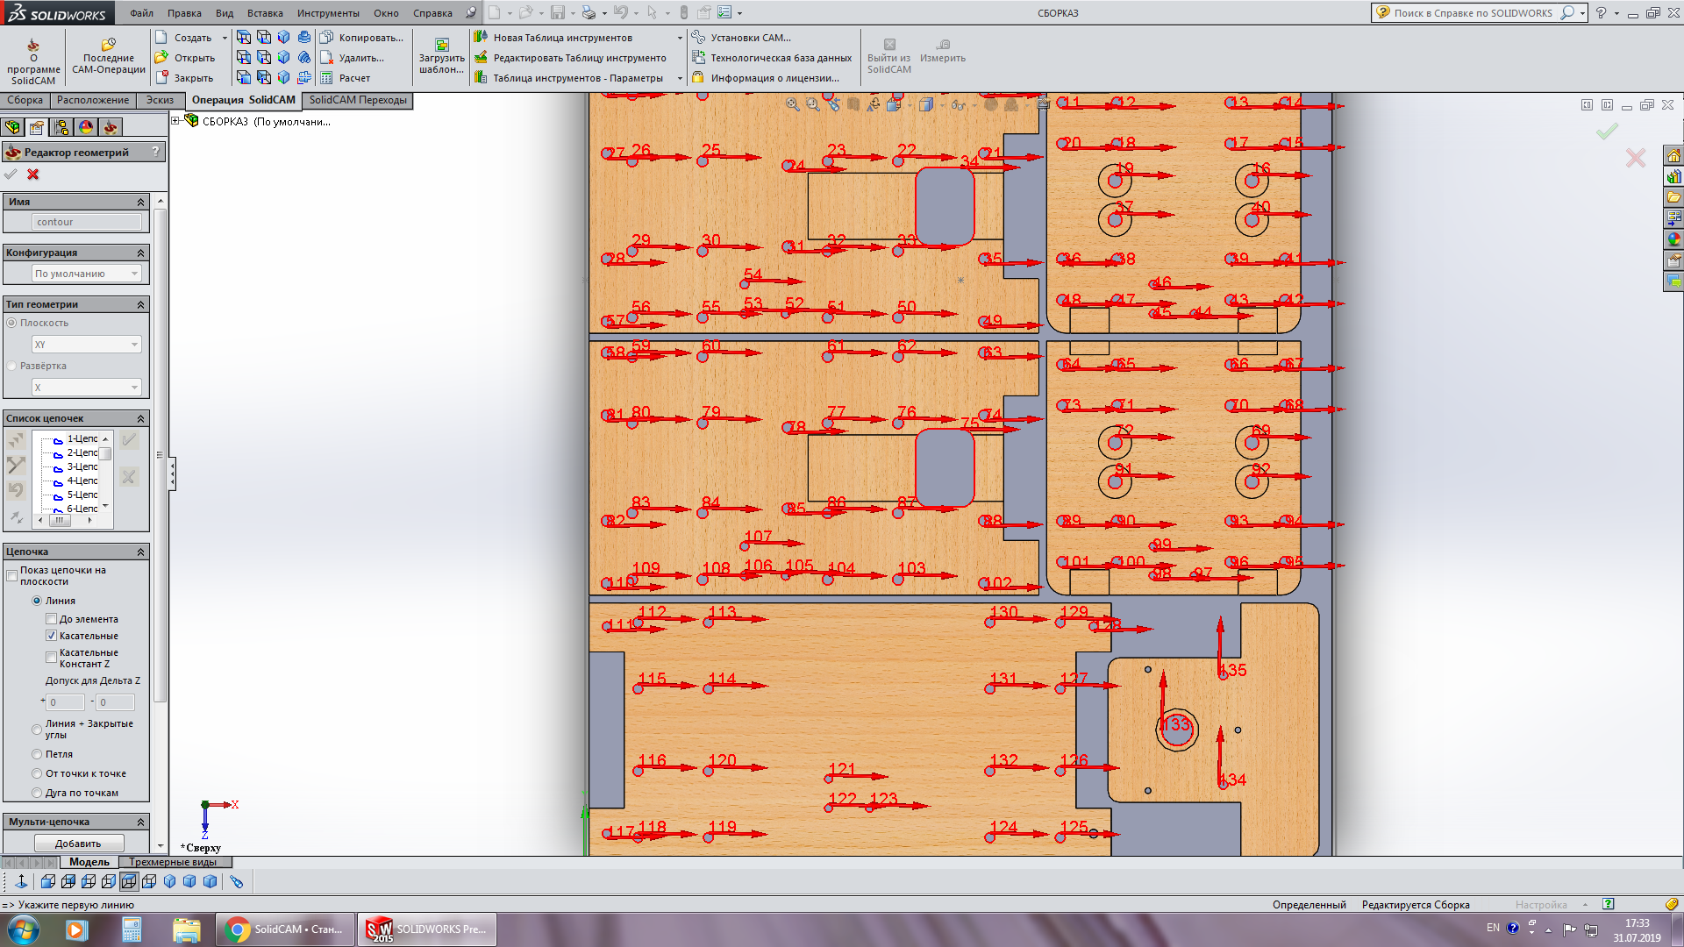Image resolution: width=1684 pixels, height=947 pixels.
Task: Click the Загрузить шаблон icon
Action: pyautogui.click(x=442, y=45)
